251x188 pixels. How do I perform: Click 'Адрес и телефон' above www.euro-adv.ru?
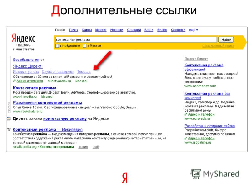201,115
